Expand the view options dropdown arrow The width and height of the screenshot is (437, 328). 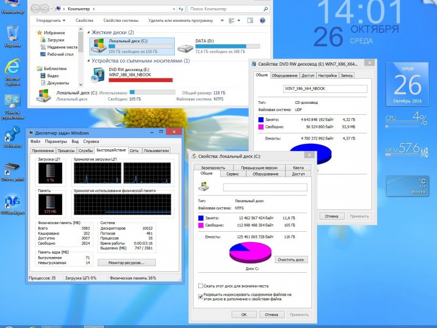[x=239, y=21]
